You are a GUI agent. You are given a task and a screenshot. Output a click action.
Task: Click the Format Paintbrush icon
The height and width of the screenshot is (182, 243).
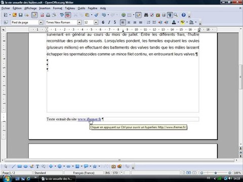[96, 15]
